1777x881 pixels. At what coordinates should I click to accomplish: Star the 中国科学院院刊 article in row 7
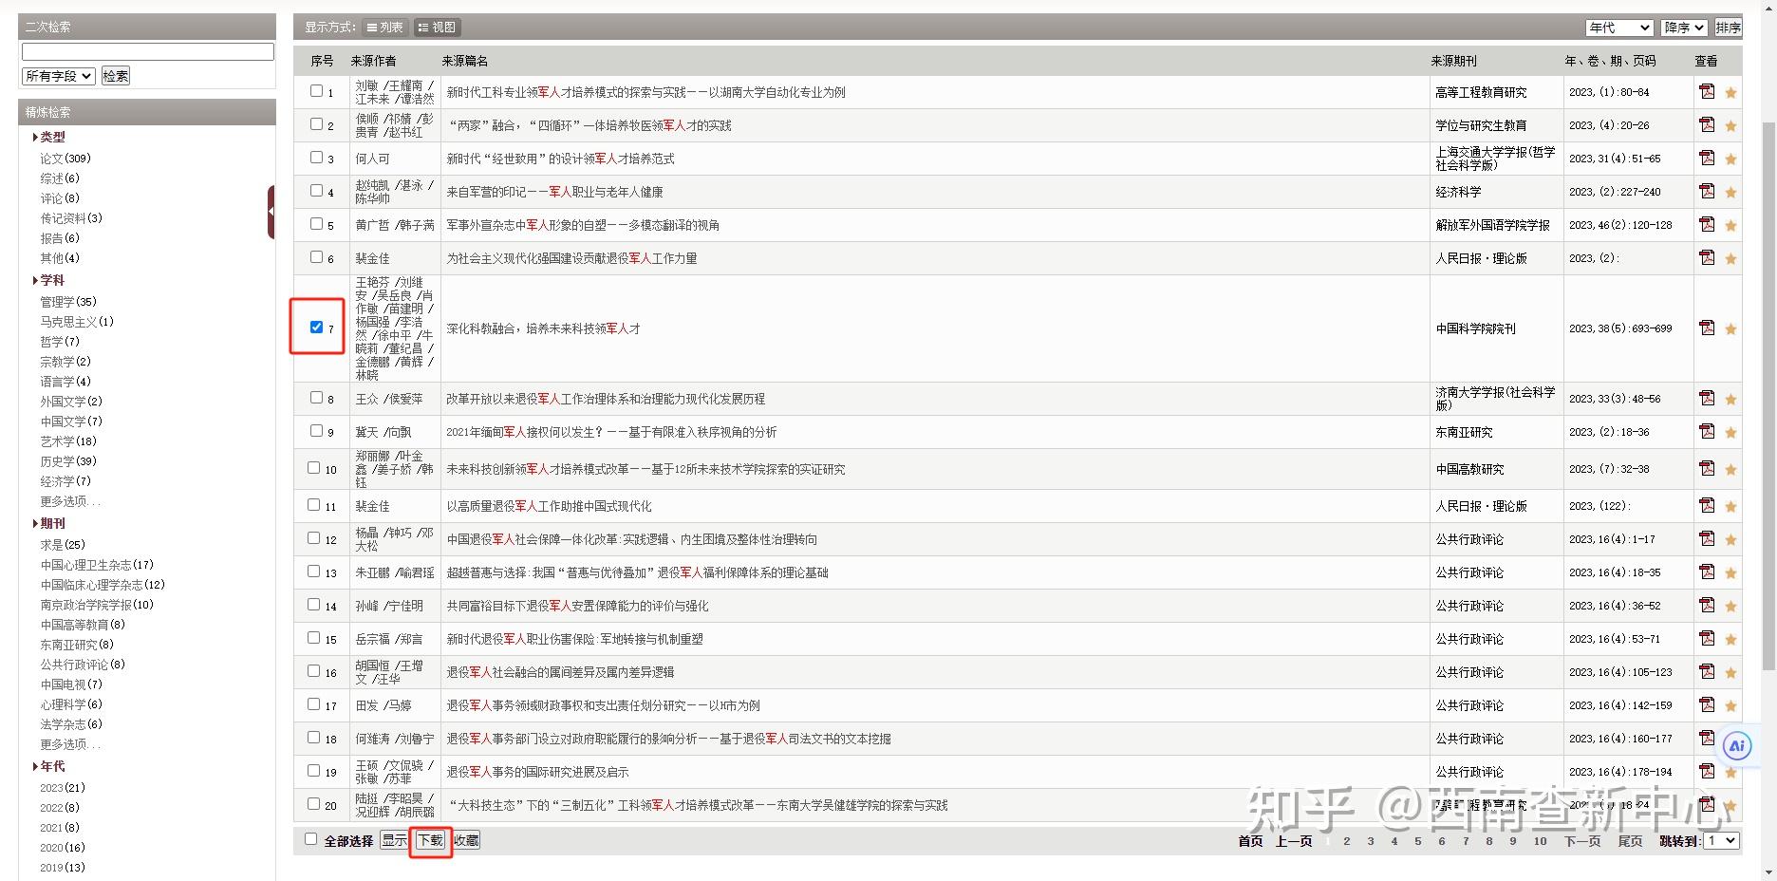click(1732, 328)
